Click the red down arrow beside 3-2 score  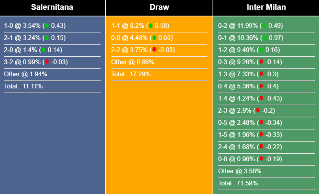pos(47,62)
